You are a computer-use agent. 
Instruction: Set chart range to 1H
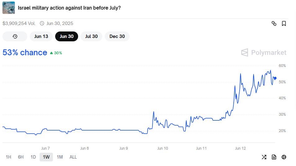coord(8,157)
